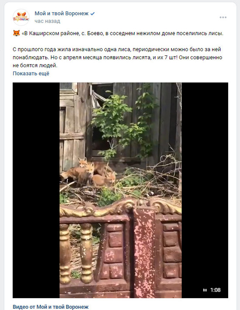Screen dimensions: 240x310
Task: Expand the post with Показать ещё
Action: [x=31, y=73]
